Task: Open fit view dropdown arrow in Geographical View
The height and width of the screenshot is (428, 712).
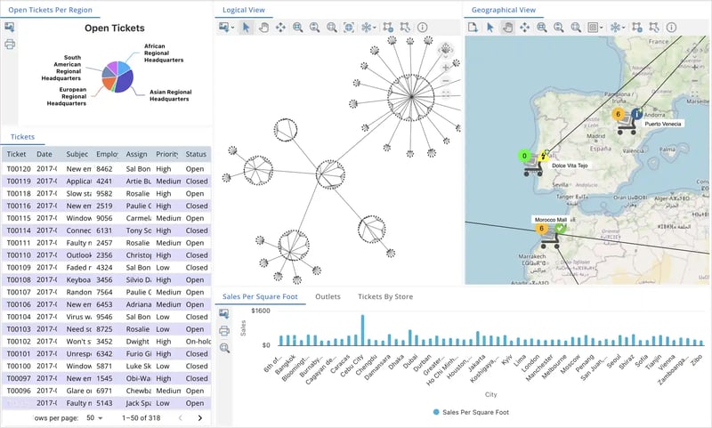Action: point(602,28)
